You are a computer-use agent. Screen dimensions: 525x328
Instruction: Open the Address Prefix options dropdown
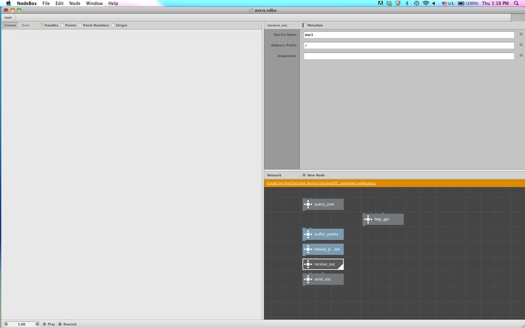point(521,45)
